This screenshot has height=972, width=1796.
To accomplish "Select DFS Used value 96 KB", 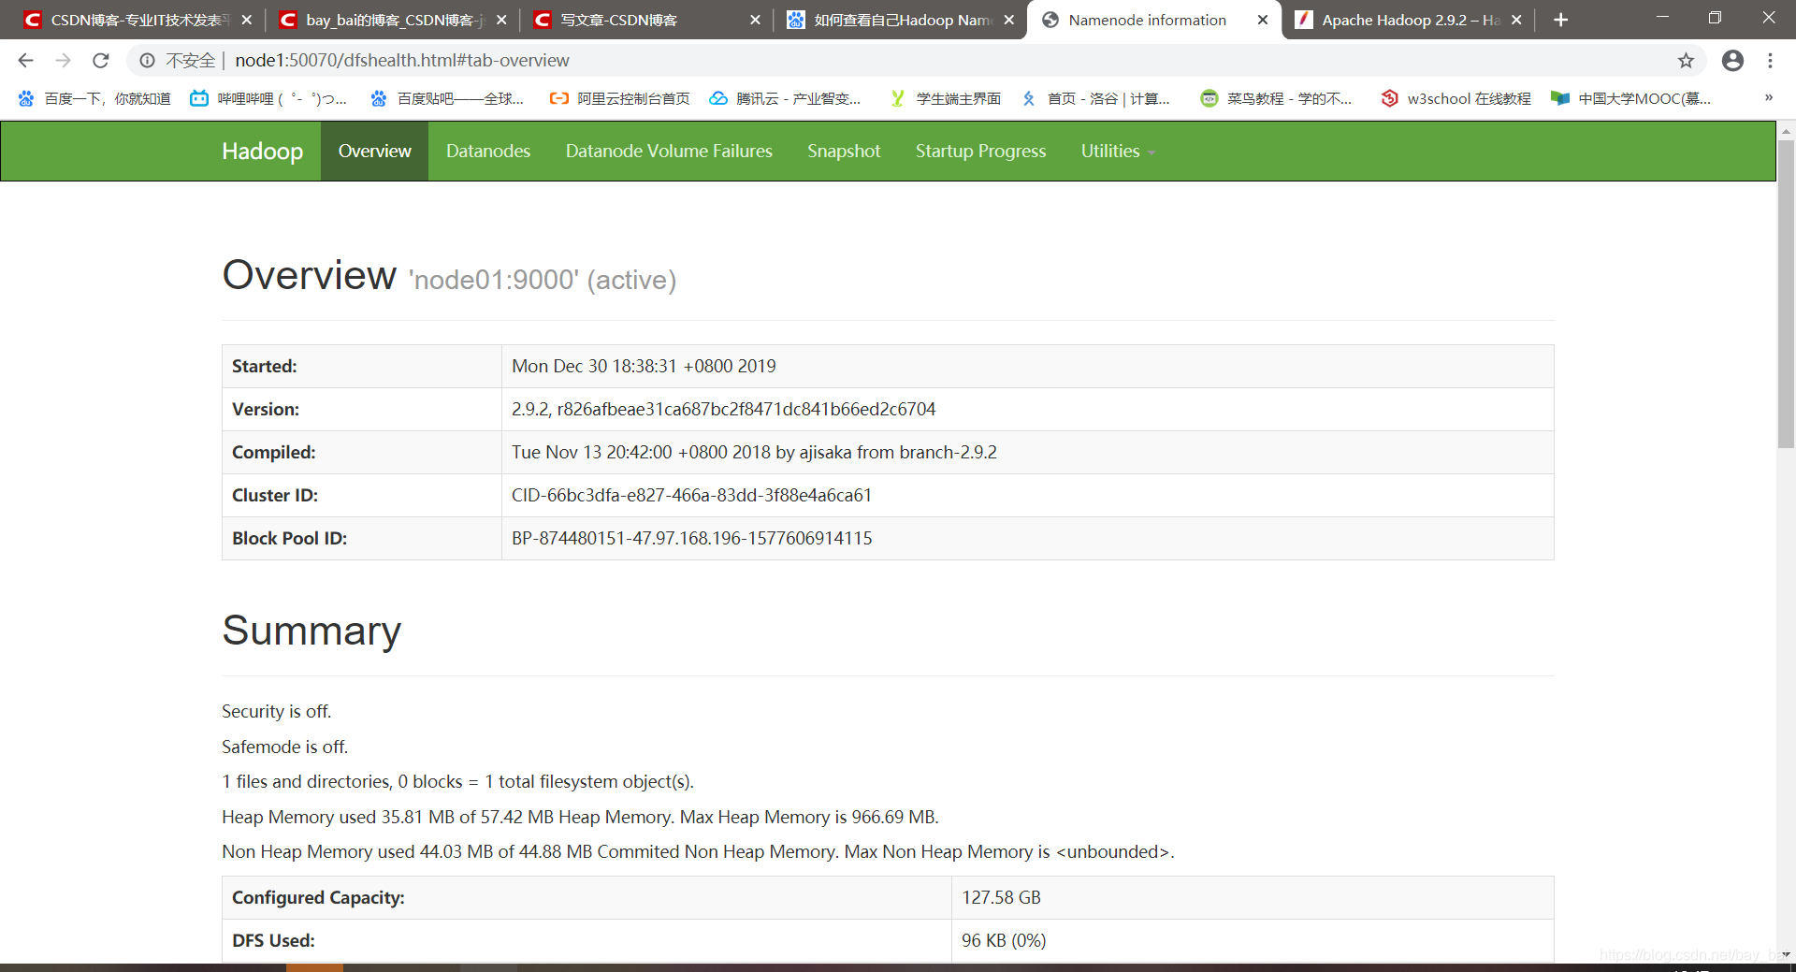I will 1004,941.
